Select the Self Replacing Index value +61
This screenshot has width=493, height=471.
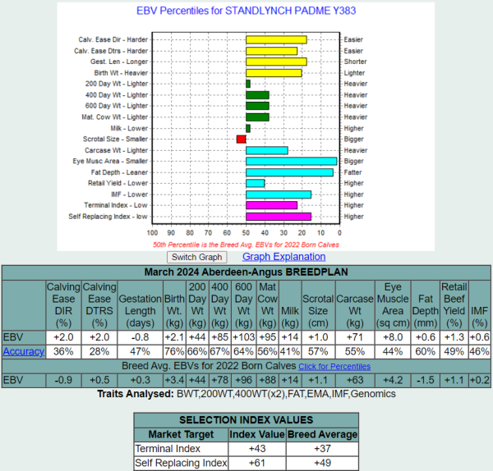tap(256, 463)
